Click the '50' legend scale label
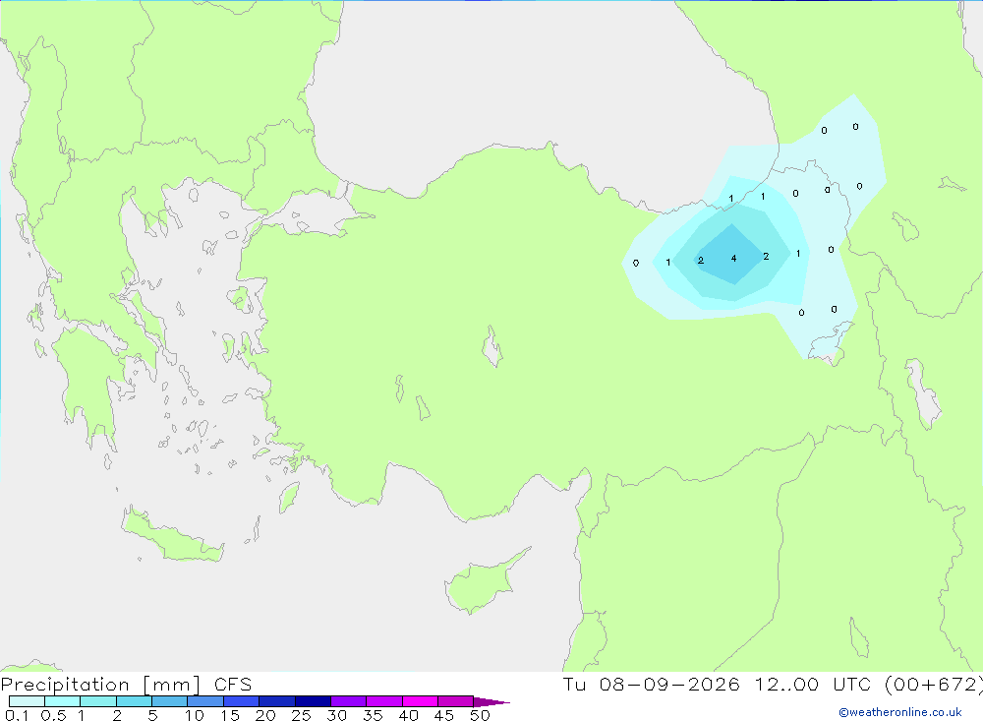This screenshot has height=721, width=983. click(x=481, y=715)
